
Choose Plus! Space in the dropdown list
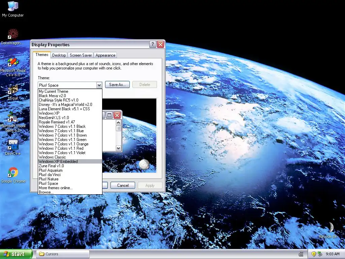(x=70, y=183)
